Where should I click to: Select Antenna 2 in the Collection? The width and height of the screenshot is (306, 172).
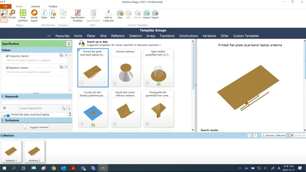pyautogui.click(x=34, y=152)
